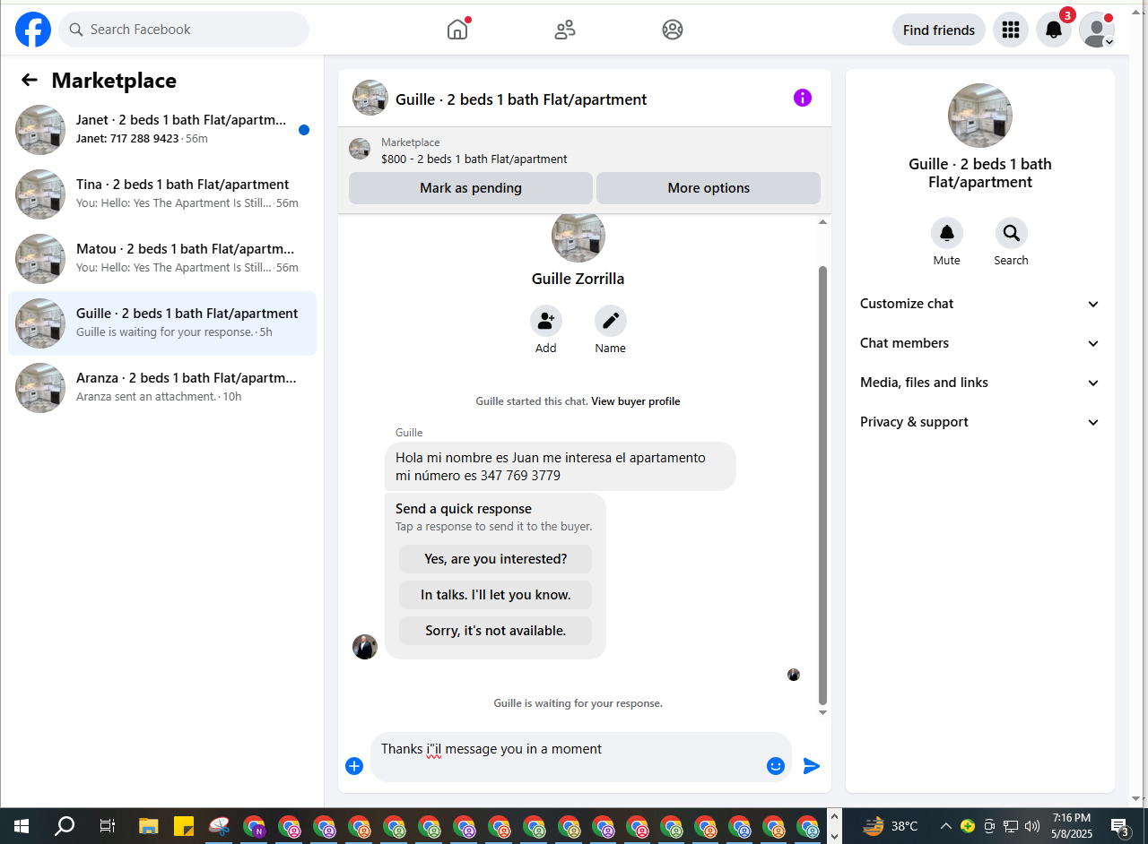
Task: Select Guille conversation in Marketplace list
Action: click(162, 323)
